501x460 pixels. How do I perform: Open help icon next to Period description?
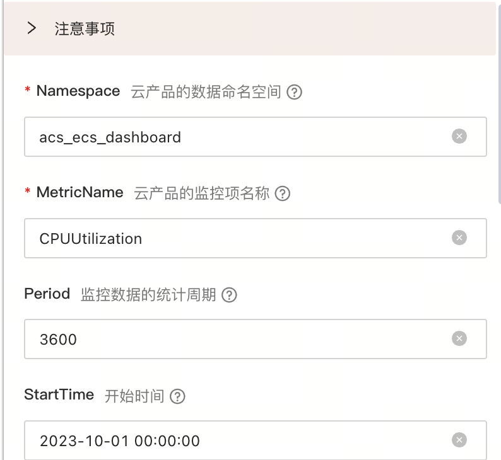229,295
